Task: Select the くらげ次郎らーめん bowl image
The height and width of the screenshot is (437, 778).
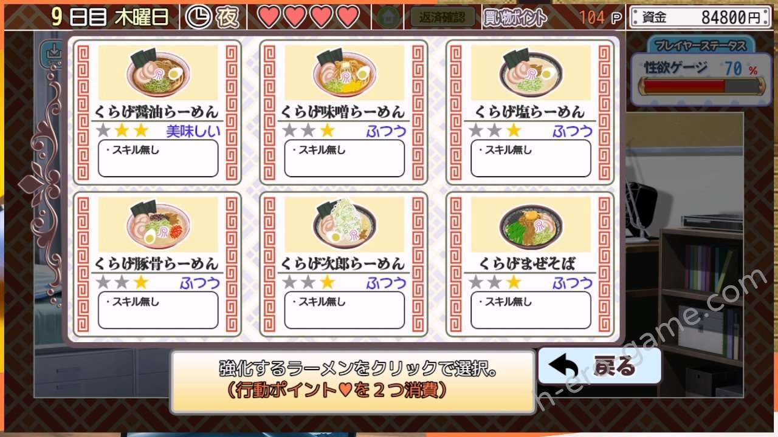Action: (x=345, y=224)
